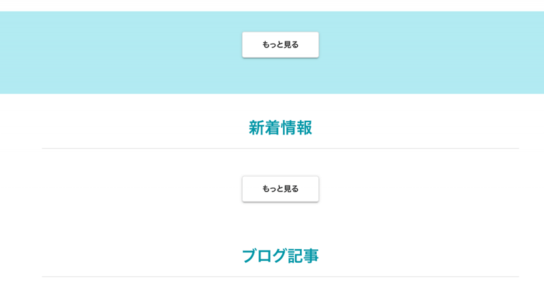Click the divider line beneath 新着情報
The image size is (544, 294).
point(280,148)
